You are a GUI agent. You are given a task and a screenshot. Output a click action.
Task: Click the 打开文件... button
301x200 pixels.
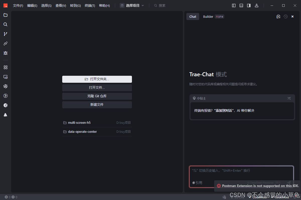click(97, 88)
